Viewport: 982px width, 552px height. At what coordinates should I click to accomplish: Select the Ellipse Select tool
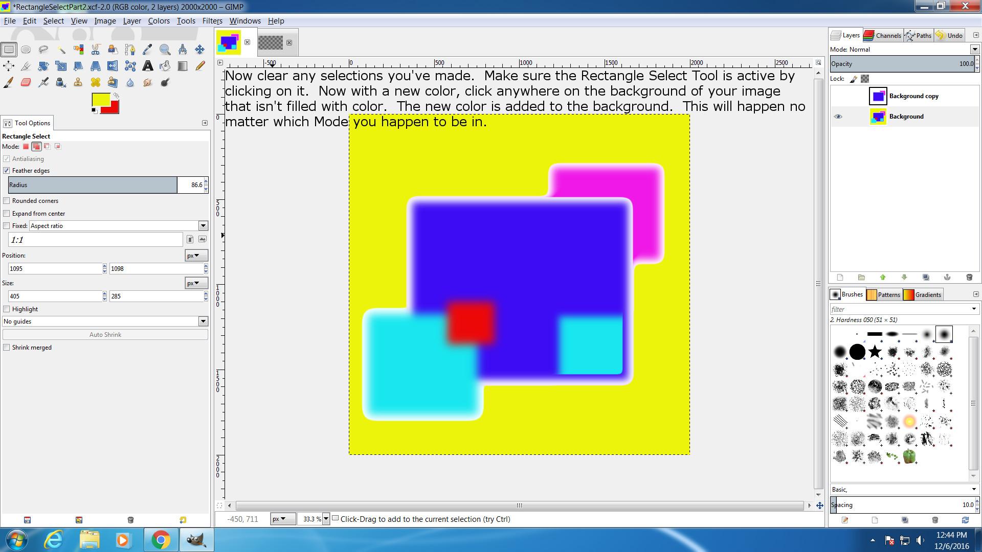26,50
